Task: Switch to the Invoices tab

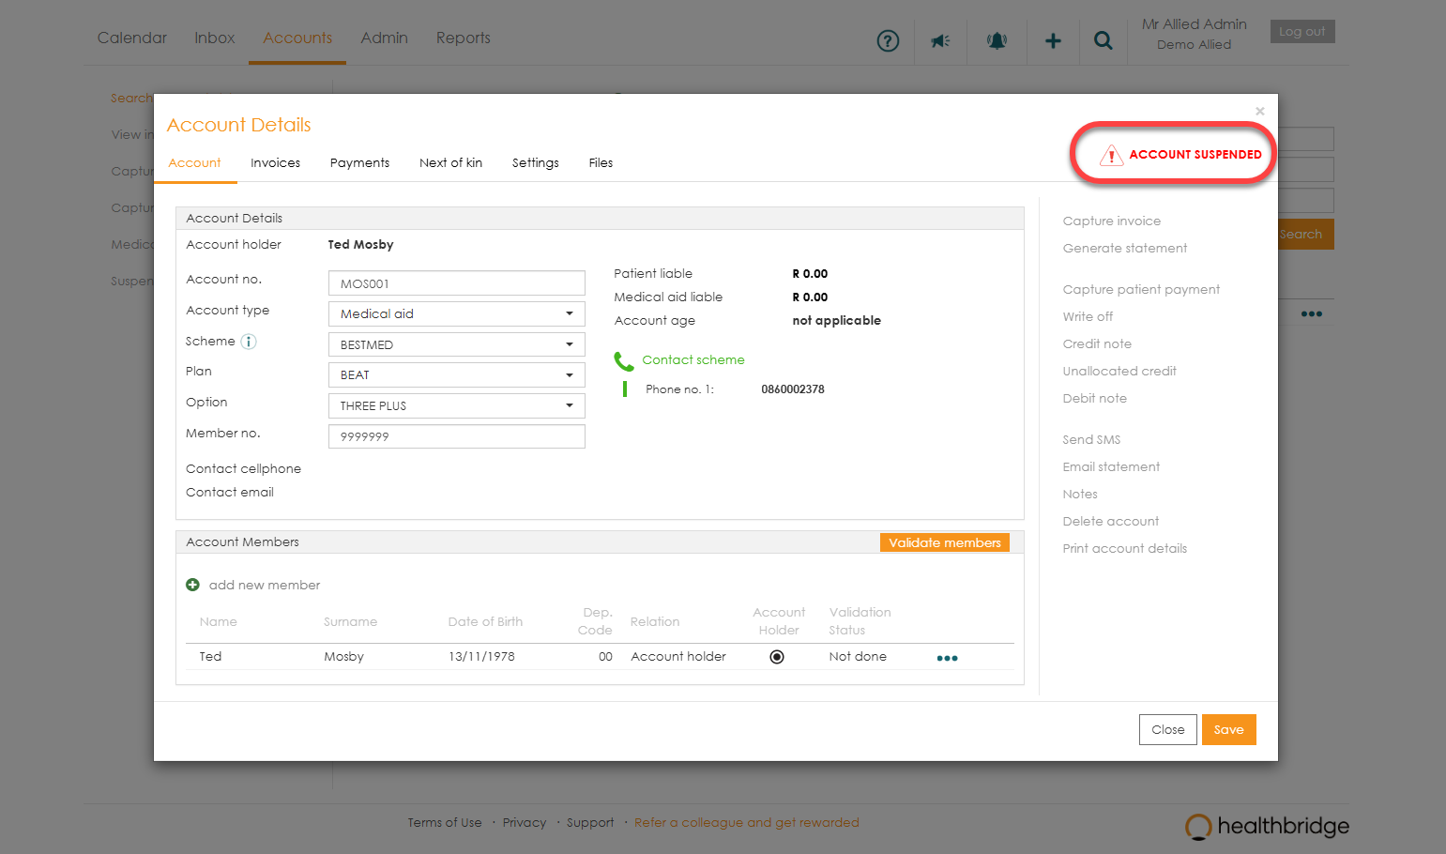Action: [275, 163]
